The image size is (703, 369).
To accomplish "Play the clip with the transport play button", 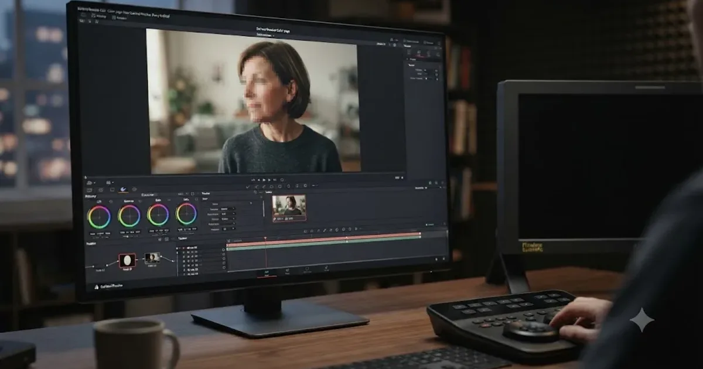I will coord(264,180).
